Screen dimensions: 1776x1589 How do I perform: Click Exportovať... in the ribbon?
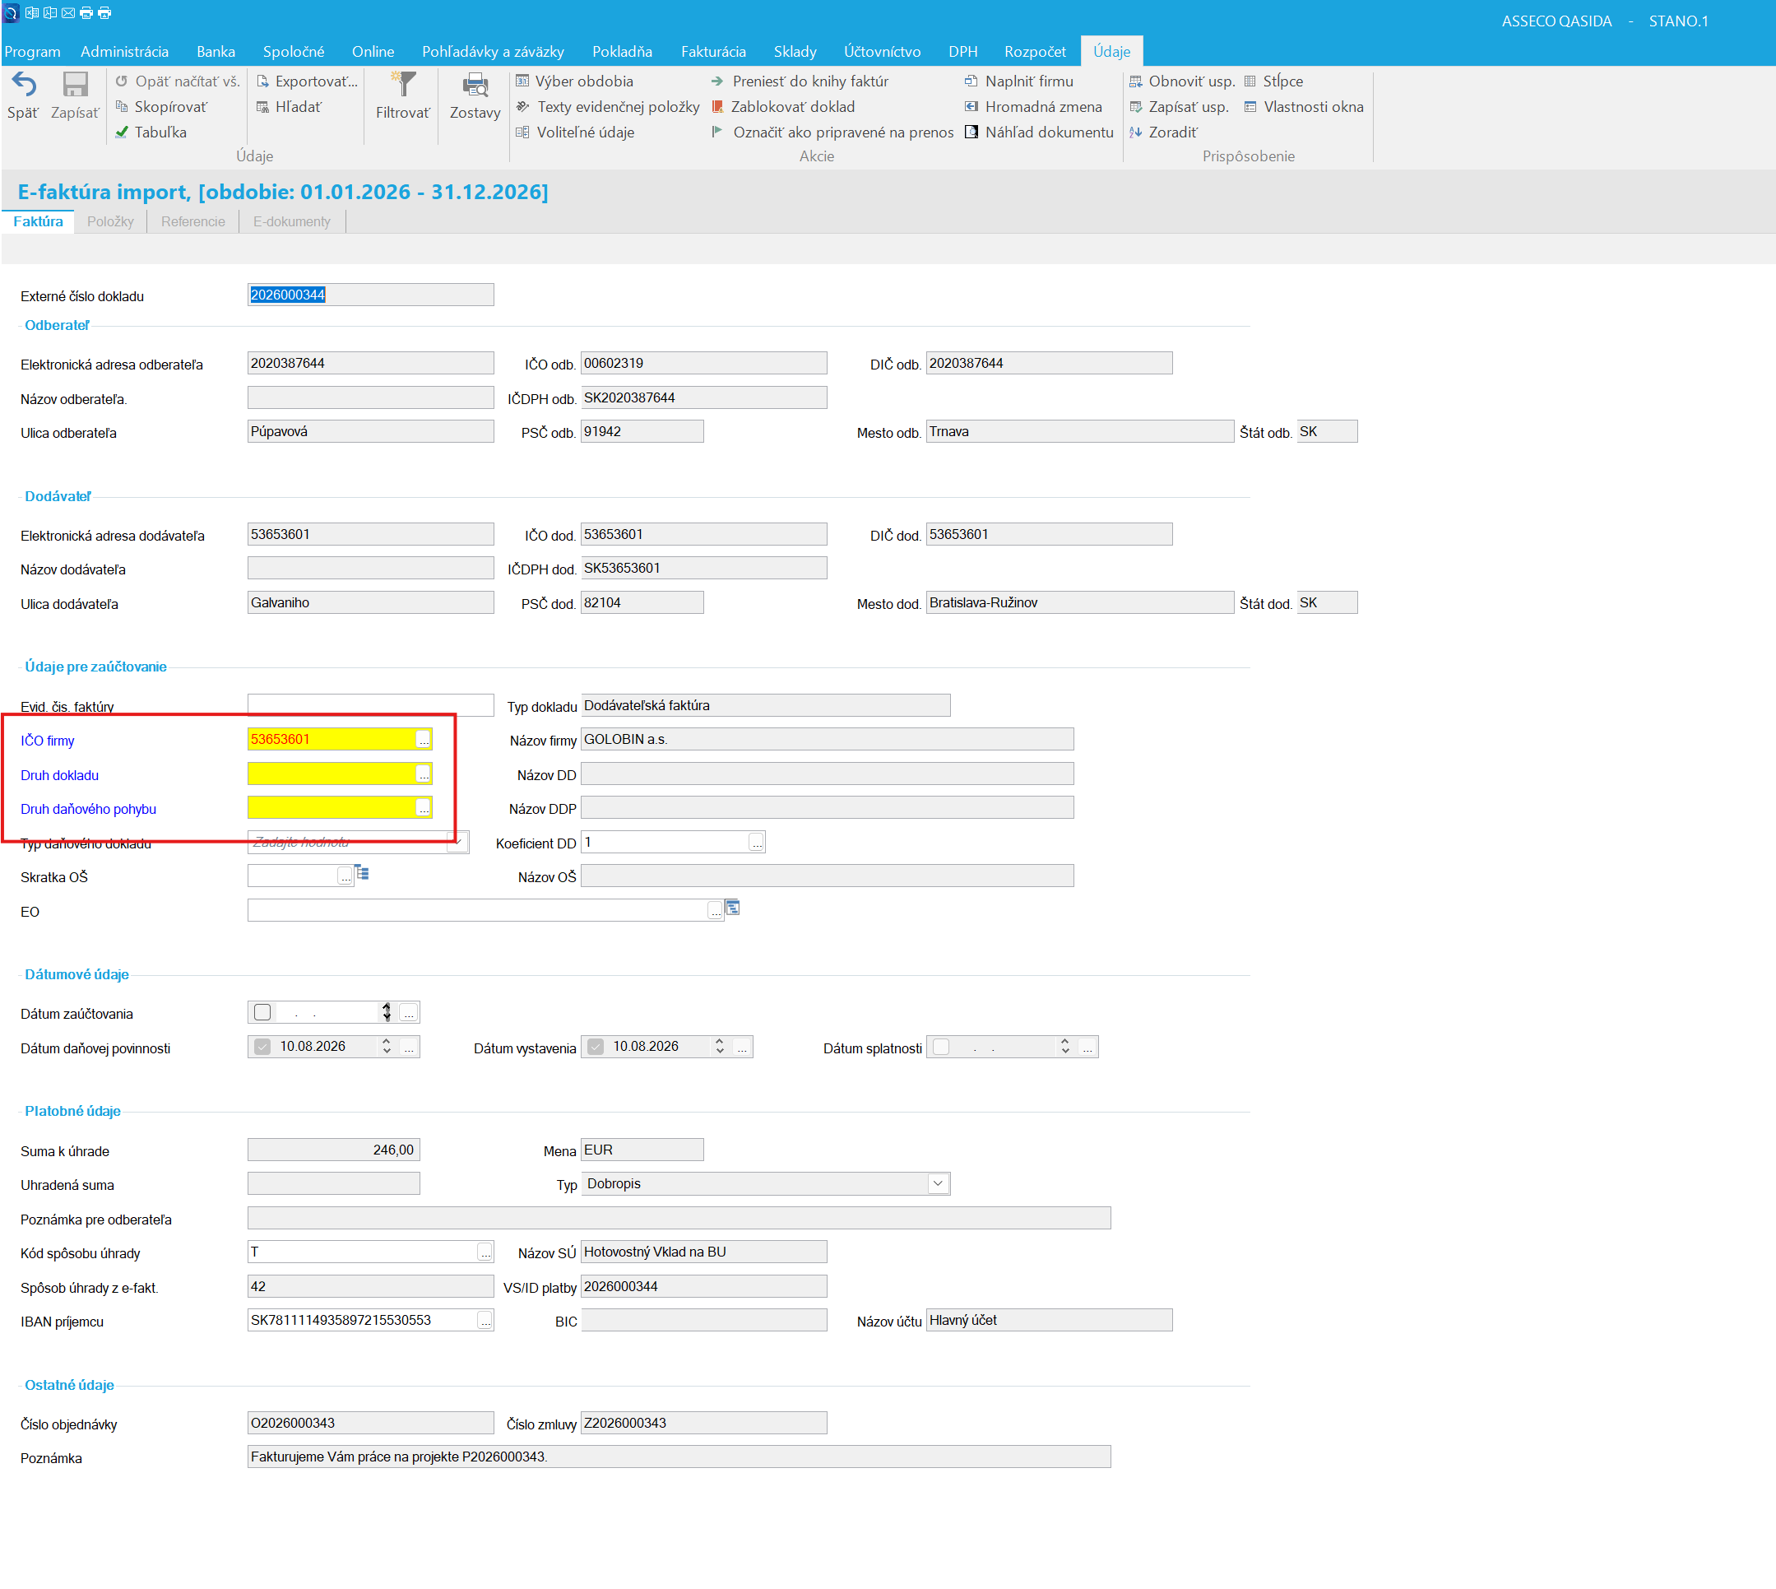pyautogui.click(x=307, y=81)
